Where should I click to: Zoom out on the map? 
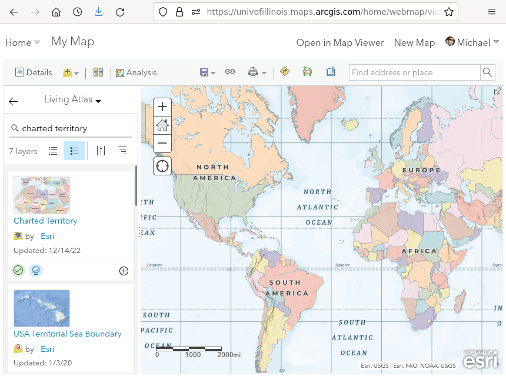[162, 143]
